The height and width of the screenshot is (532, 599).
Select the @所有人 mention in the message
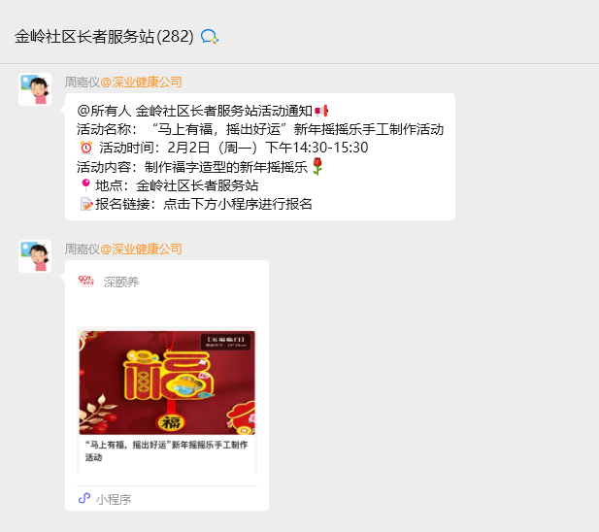point(104,111)
